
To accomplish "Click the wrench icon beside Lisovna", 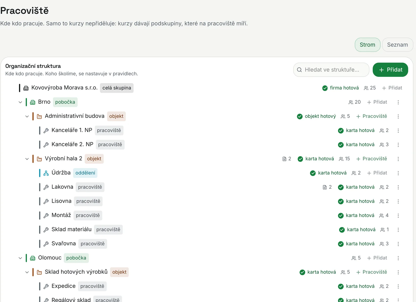I will 46,201.
